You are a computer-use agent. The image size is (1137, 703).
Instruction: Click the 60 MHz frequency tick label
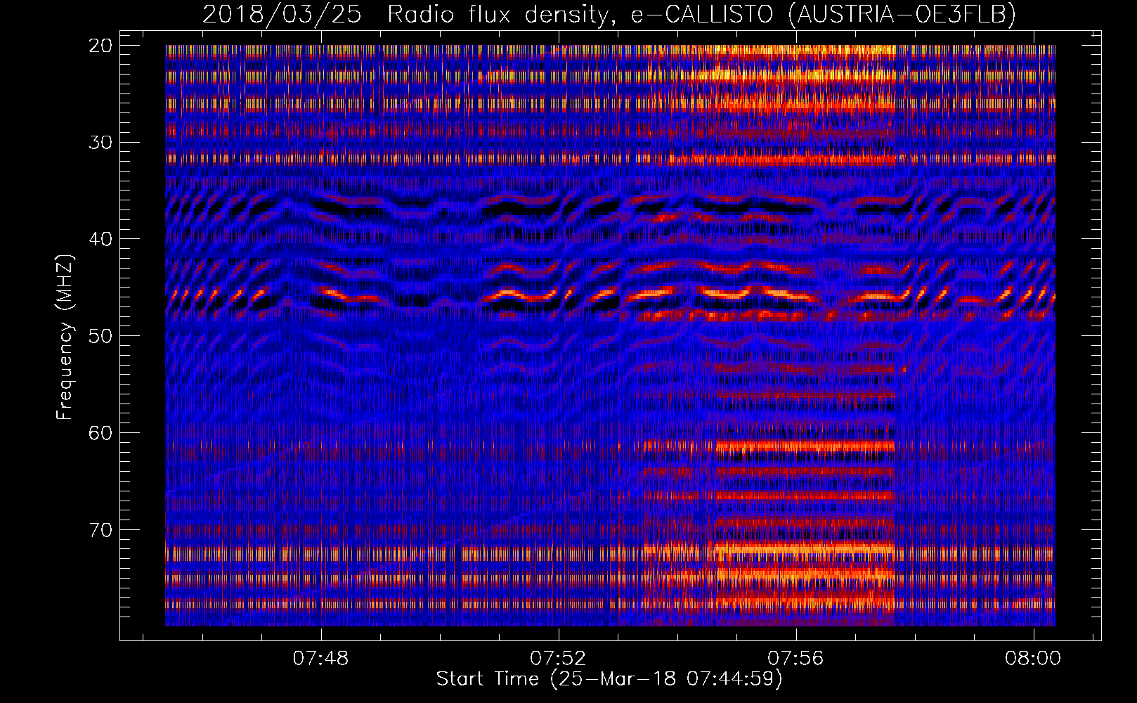point(100,432)
